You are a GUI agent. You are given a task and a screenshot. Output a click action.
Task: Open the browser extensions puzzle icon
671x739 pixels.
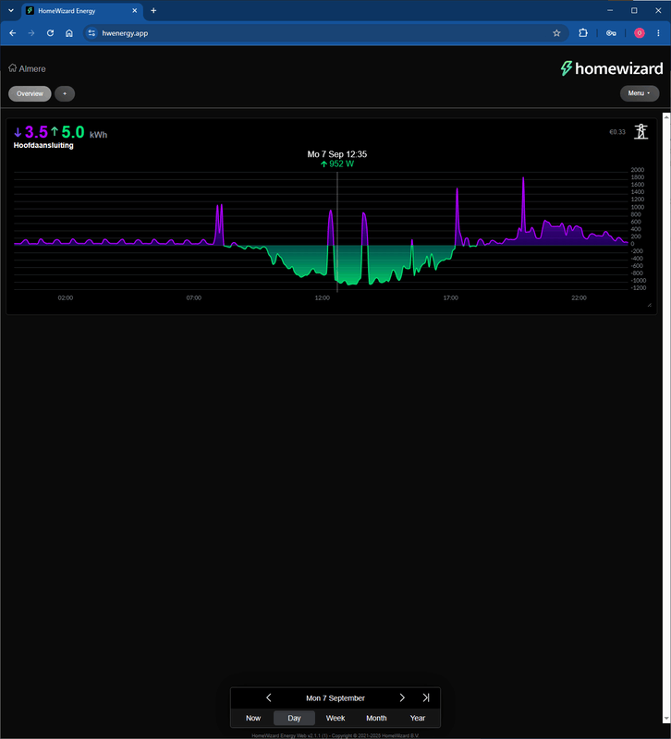click(583, 33)
